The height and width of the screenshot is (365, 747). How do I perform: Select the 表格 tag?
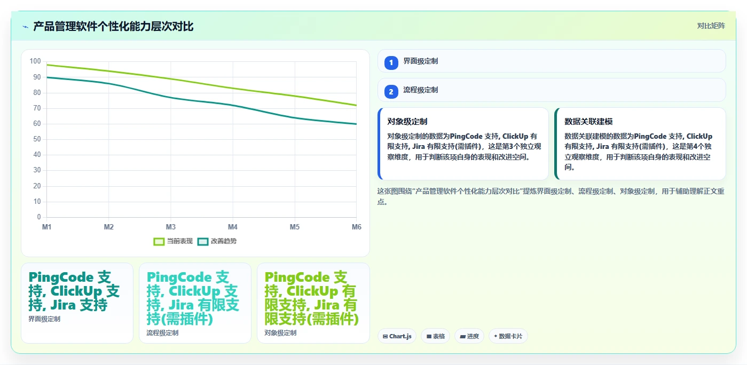[x=435, y=336]
